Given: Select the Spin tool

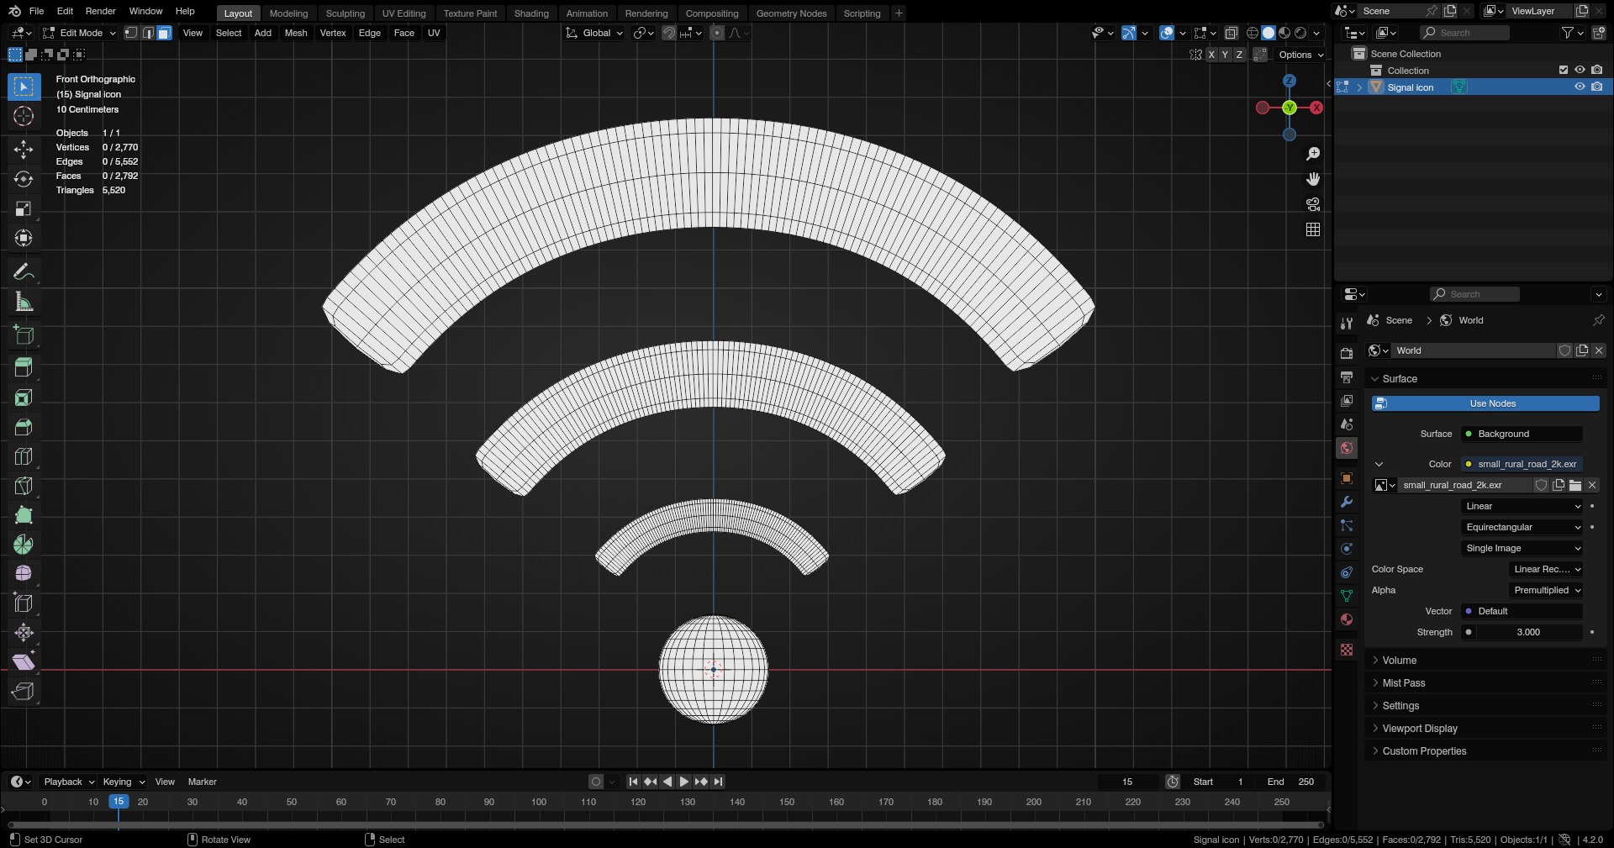Looking at the screenshot, I should click(x=24, y=545).
